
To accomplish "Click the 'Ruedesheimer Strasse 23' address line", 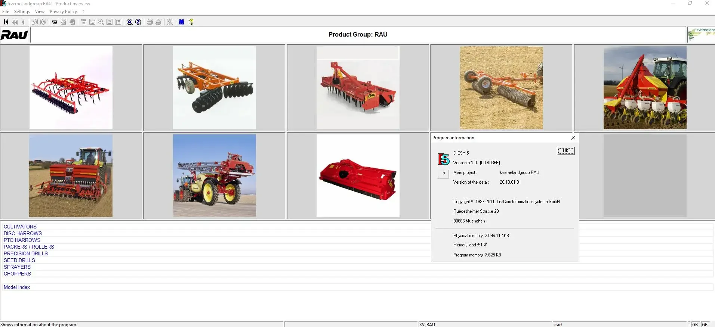I will pyautogui.click(x=476, y=211).
